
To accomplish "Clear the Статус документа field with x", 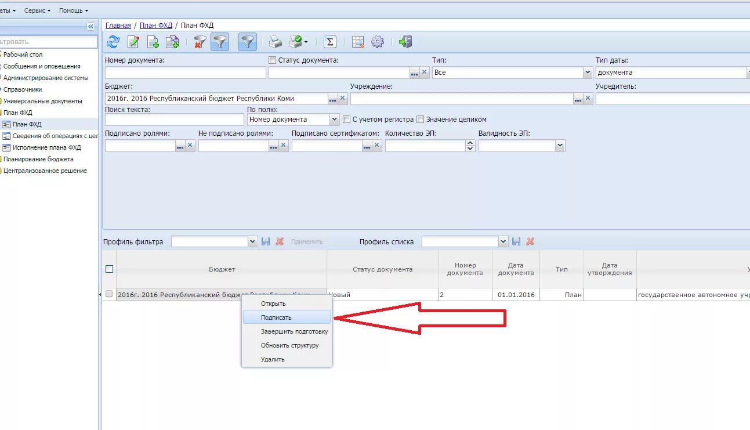I will click(425, 73).
